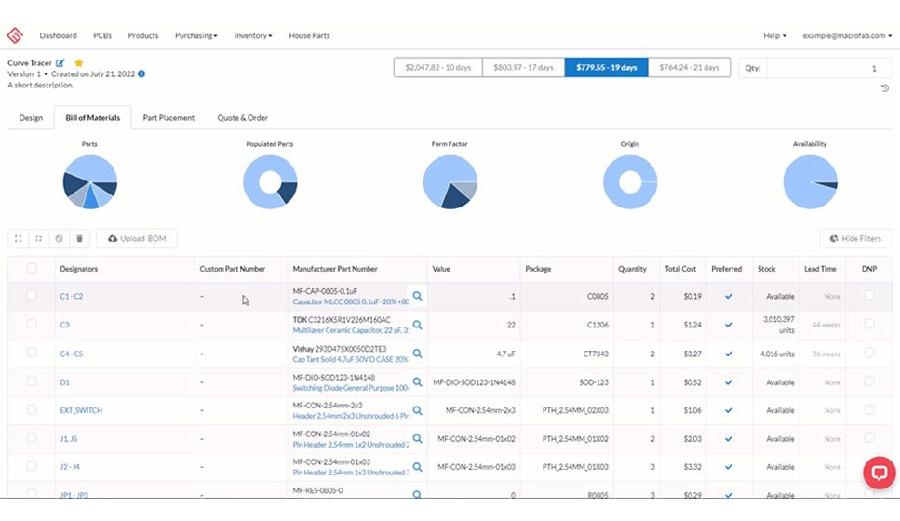Click the trash delete icon in BOM toolbar
Viewport: 900px width, 521px height.
click(80, 239)
